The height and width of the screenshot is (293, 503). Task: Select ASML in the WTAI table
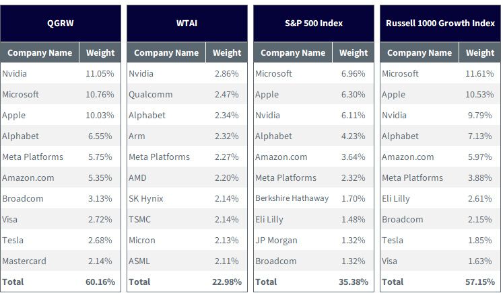pyautogui.click(x=139, y=261)
